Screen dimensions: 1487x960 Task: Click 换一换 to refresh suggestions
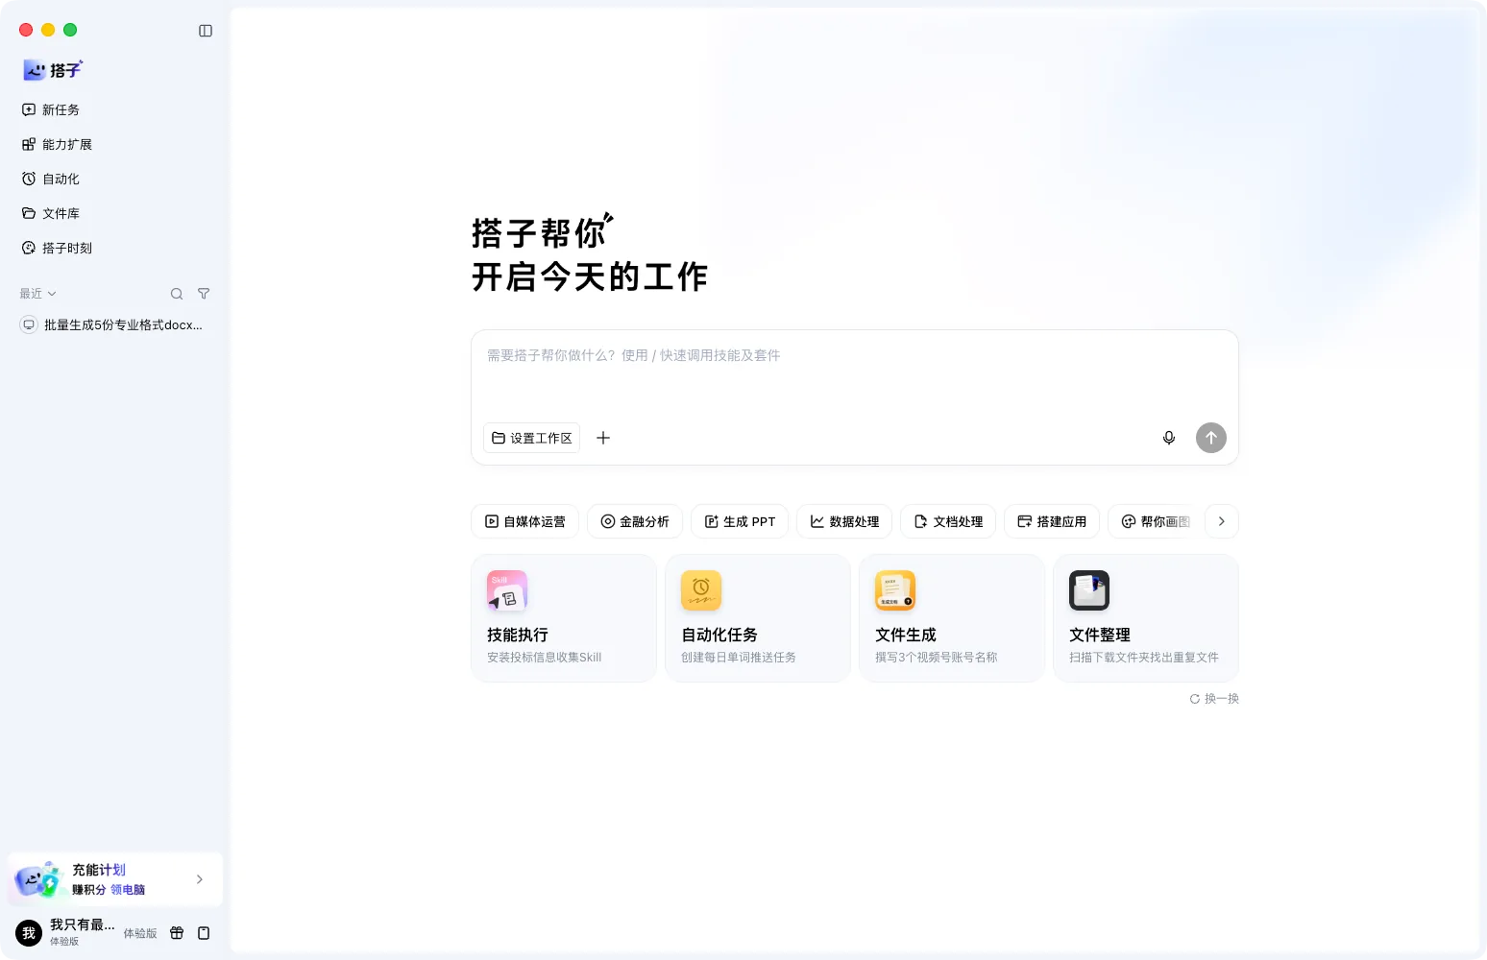[1214, 699]
